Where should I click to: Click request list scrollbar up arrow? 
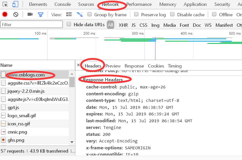(x=72, y=74)
